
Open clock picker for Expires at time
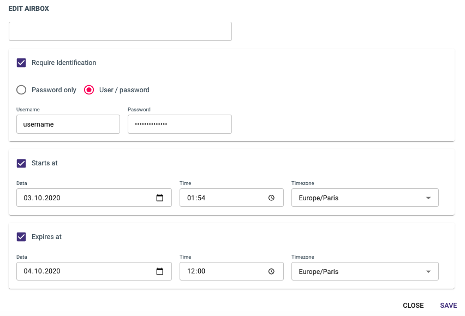coord(271,271)
